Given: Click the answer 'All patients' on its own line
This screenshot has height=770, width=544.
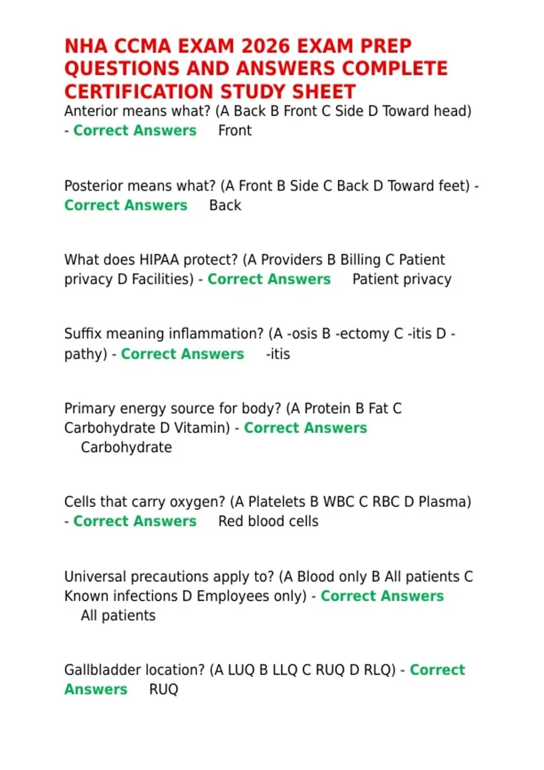Looking at the screenshot, I should (x=118, y=616).
